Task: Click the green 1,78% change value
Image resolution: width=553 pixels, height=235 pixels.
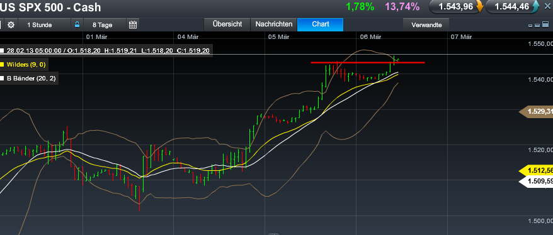Action: (x=360, y=7)
